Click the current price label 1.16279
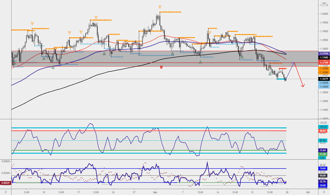Image resolution: width=330 pixels, height=195 pixels. pyautogui.click(x=324, y=79)
